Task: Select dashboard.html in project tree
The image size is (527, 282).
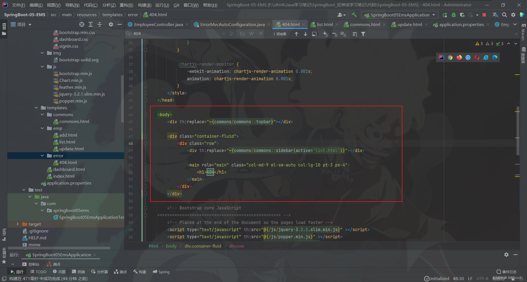Action: 69,169
